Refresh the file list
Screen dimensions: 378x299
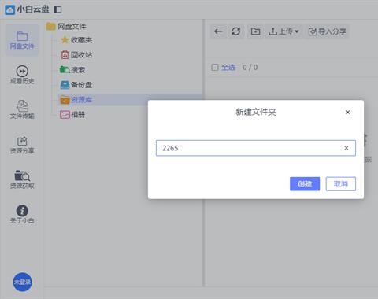(x=235, y=31)
